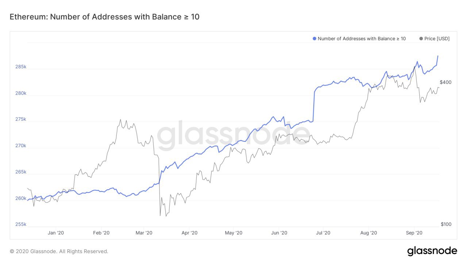The width and height of the screenshot is (467, 263).
Task: Click the $400 price axis label
Action: pos(445,82)
